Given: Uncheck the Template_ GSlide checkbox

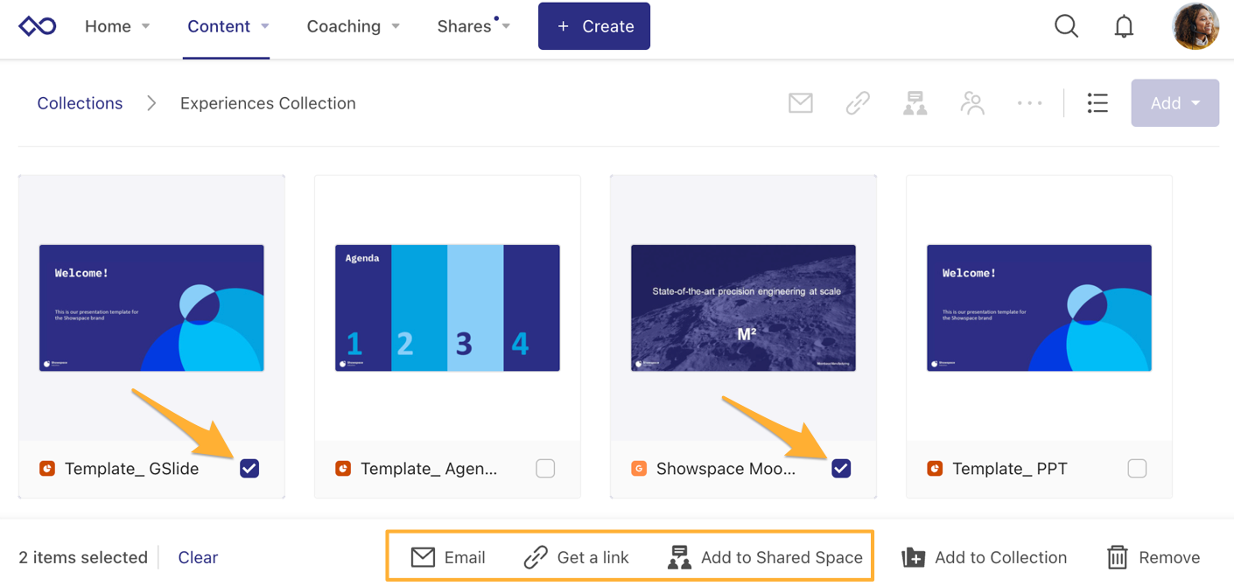Looking at the screenshot, I should (x=249, y=469).
